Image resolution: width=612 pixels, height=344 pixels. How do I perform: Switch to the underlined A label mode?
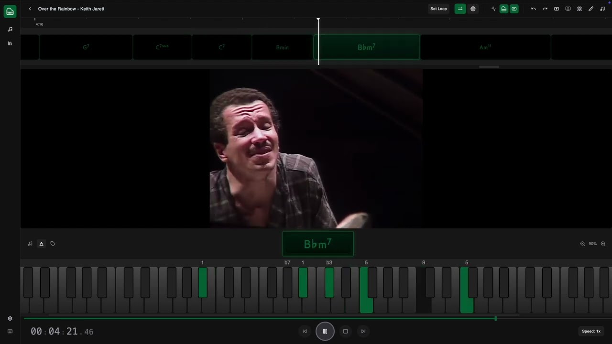(42, 244)
